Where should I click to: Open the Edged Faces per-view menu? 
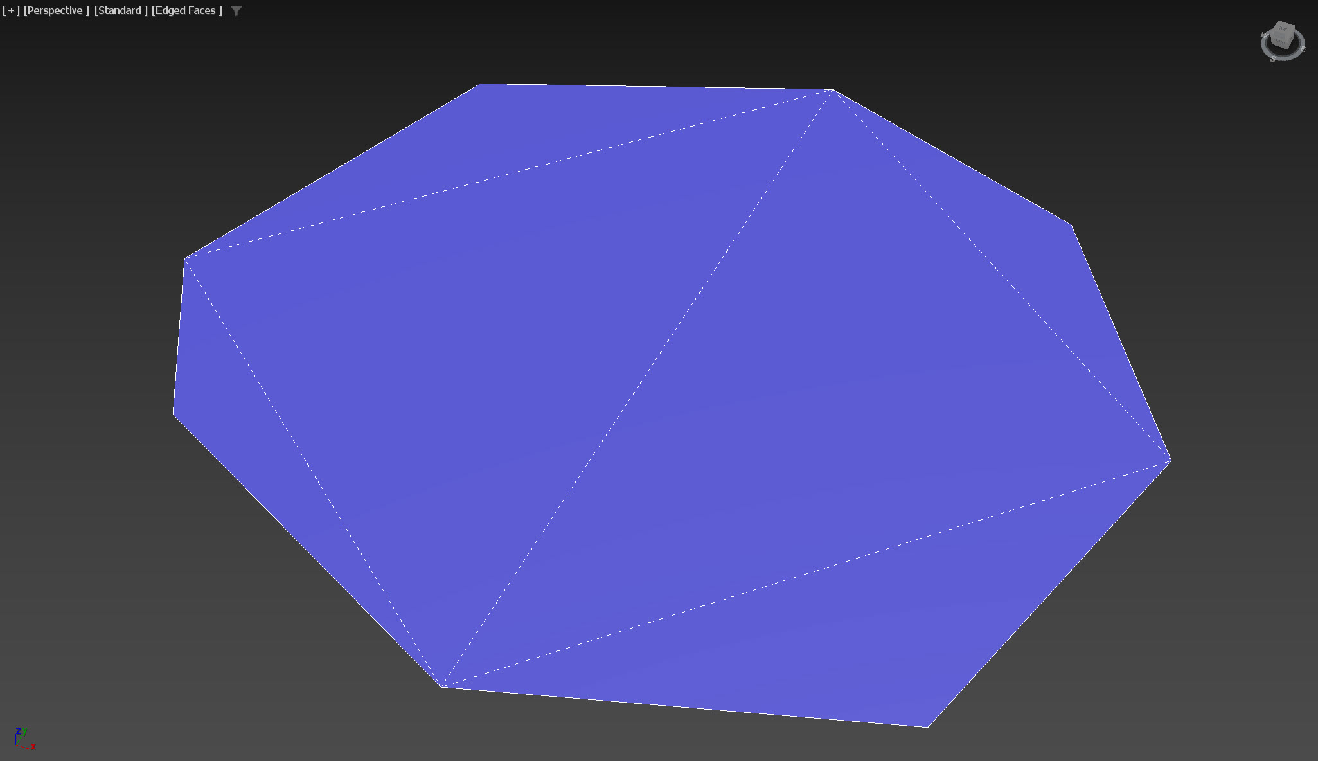point(186,11)
